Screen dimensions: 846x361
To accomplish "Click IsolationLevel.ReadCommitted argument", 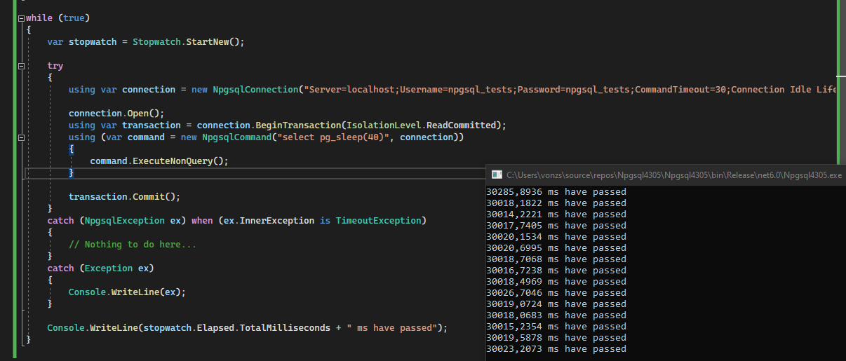I will coord(422,125).
